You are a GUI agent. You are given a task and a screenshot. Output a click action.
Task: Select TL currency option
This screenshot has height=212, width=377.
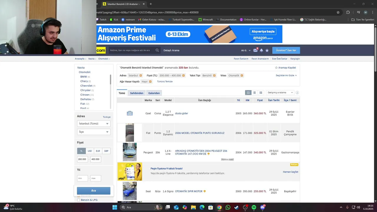[81, 151]
